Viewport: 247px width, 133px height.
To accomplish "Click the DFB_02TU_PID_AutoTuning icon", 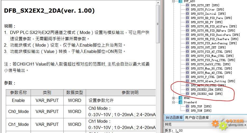I will [x=187, y=43].
